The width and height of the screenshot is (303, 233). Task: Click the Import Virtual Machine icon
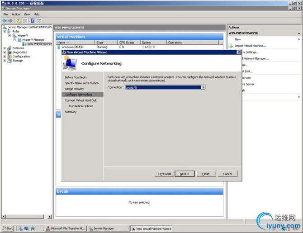(x=231, y=46)
